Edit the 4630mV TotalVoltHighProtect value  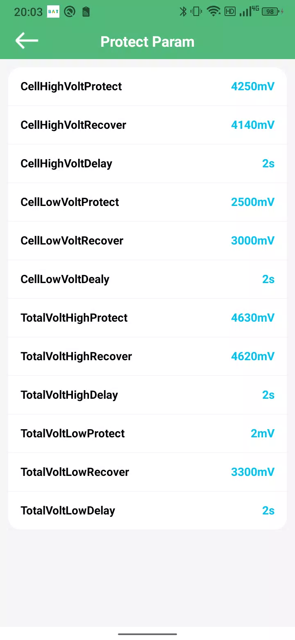pos(253,318)
